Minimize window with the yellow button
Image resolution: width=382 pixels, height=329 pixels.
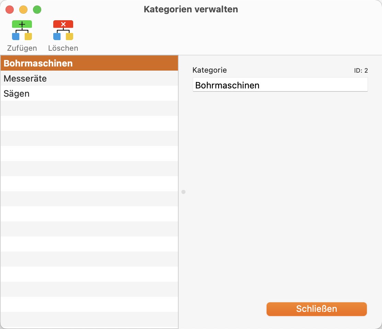pyautogui.click(x=23, y=10)
